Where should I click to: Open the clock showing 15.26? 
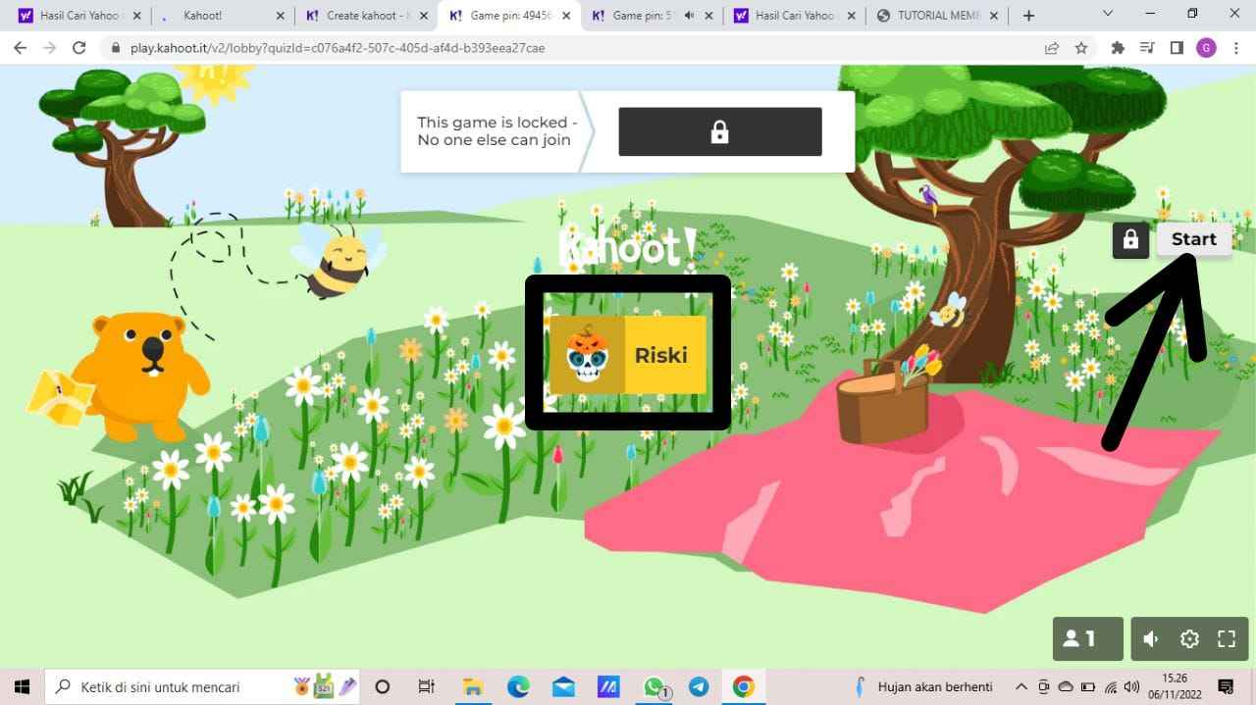1175,686
